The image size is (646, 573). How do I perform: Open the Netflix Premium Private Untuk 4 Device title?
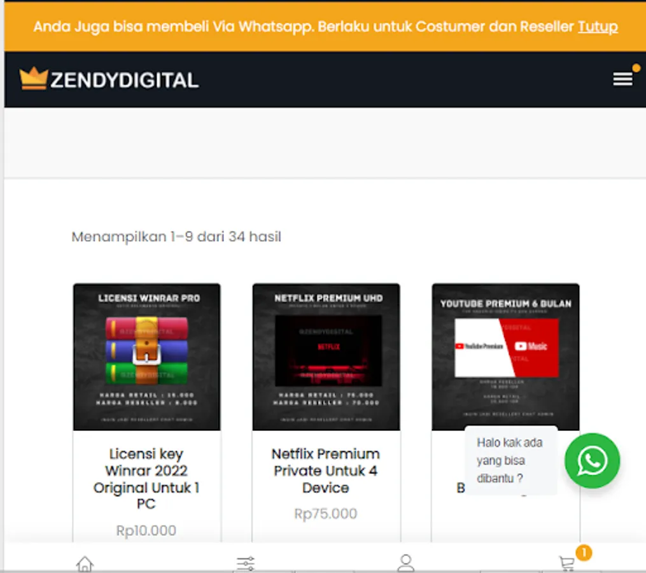pyautogui.click(x=325, y=470)
